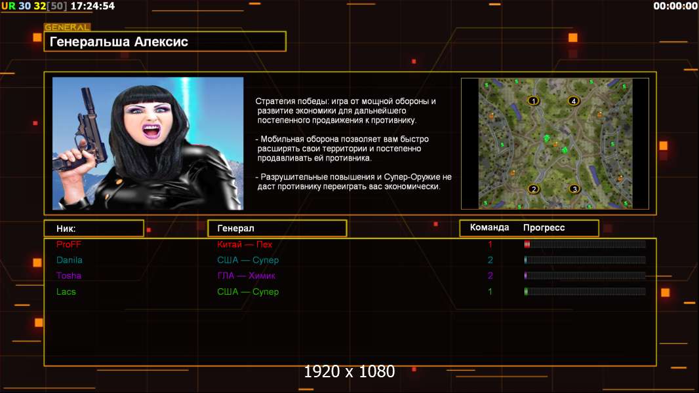Click Tosha's purple loading progress bar
The image size is (699, 393).
584,276
